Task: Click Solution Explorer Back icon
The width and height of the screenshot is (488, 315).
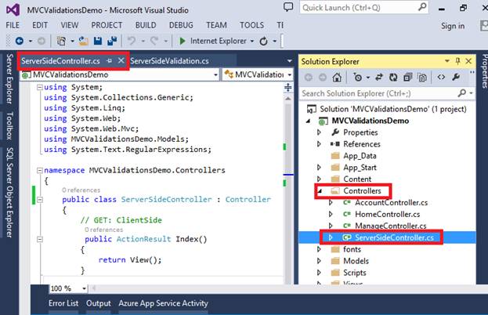Action: (309, 78)
